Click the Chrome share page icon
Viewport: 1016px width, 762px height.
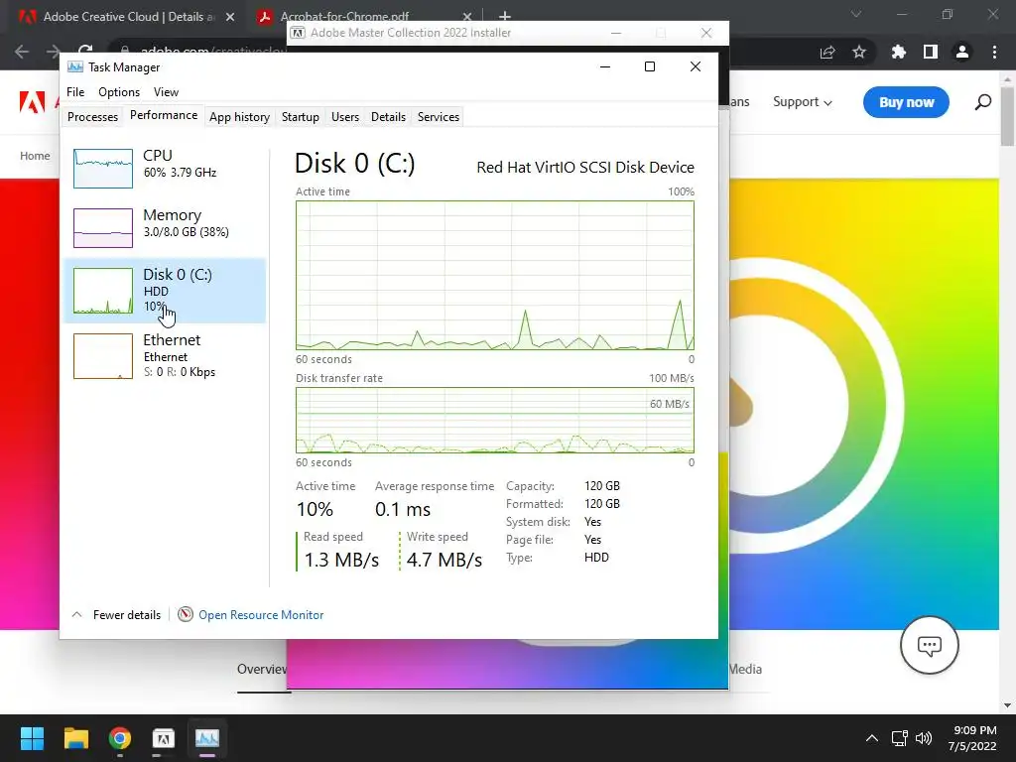coord(827,52)
